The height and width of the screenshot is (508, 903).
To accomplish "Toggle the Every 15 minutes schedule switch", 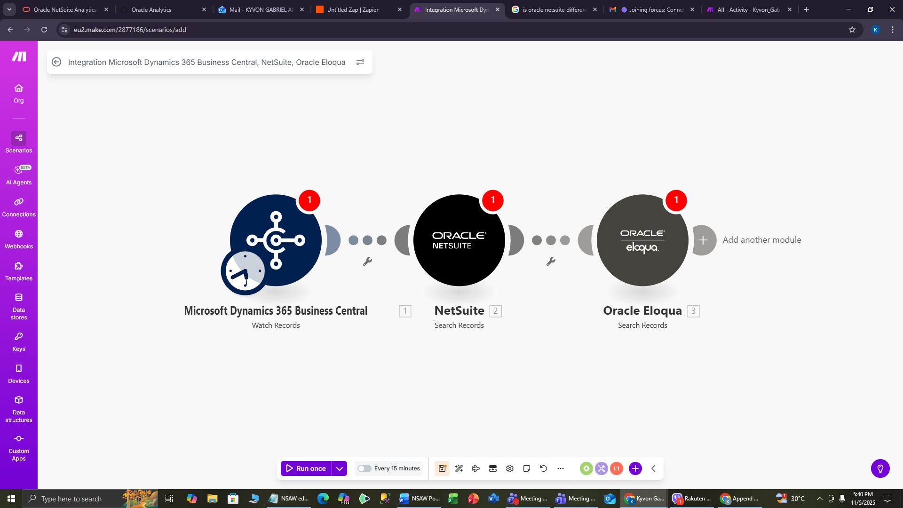I will click(364, 468).
